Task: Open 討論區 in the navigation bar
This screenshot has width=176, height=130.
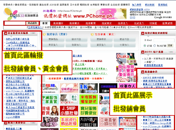Action: (x=153, y=23)
